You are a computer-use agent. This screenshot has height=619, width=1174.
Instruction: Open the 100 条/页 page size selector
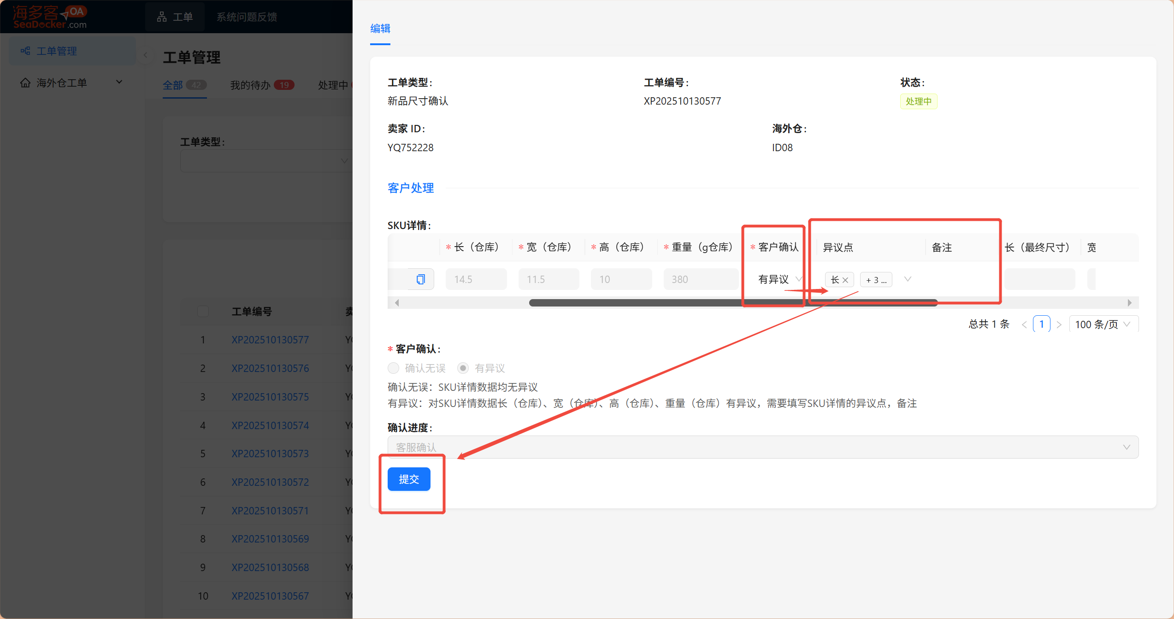coord(1103,324)
